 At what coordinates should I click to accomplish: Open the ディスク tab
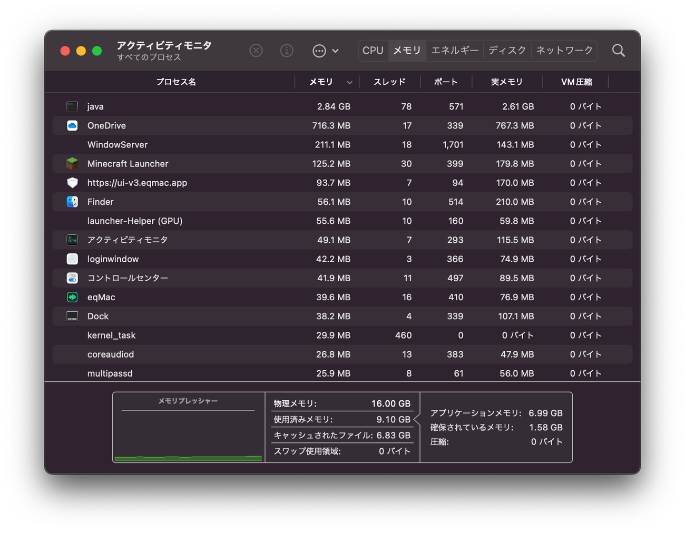point(507,51)
